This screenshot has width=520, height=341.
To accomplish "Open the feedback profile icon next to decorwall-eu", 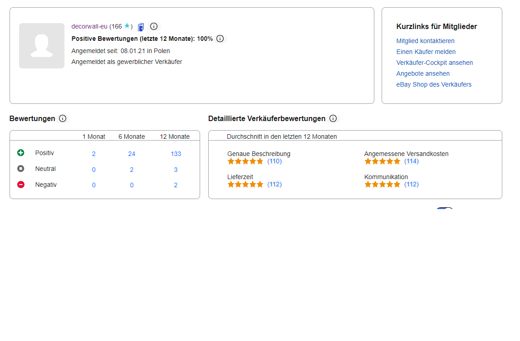I will click(141, 27).
